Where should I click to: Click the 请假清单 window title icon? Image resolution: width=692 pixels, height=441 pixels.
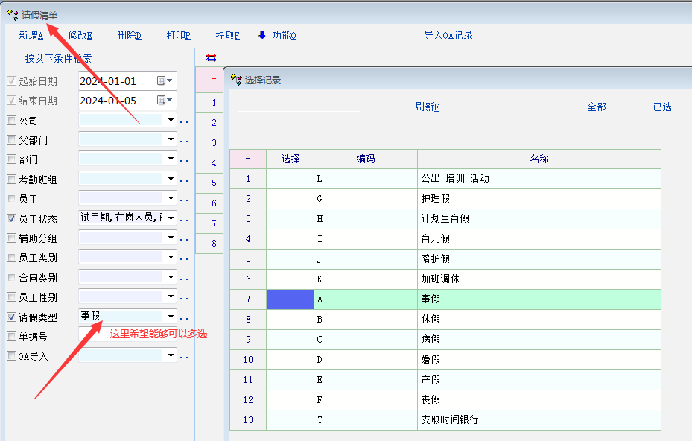point(12,15)
